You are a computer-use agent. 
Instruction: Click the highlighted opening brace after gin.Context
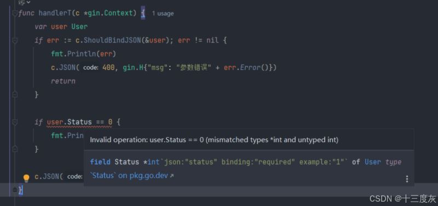pyautogui.click(x=143, y=13)
